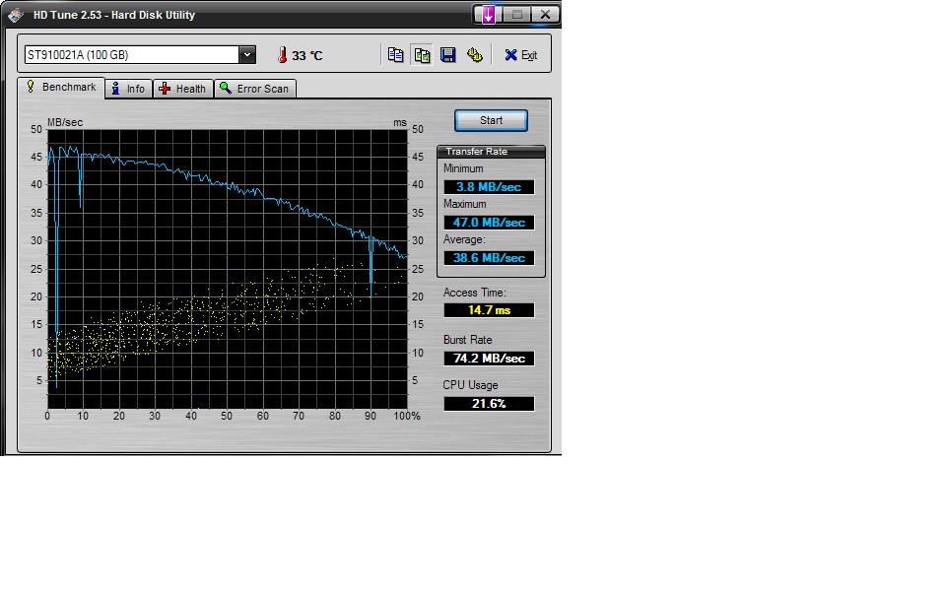Switch to the Info tab
This screenshot has width=946, height=591.
(x=128, y=89)
